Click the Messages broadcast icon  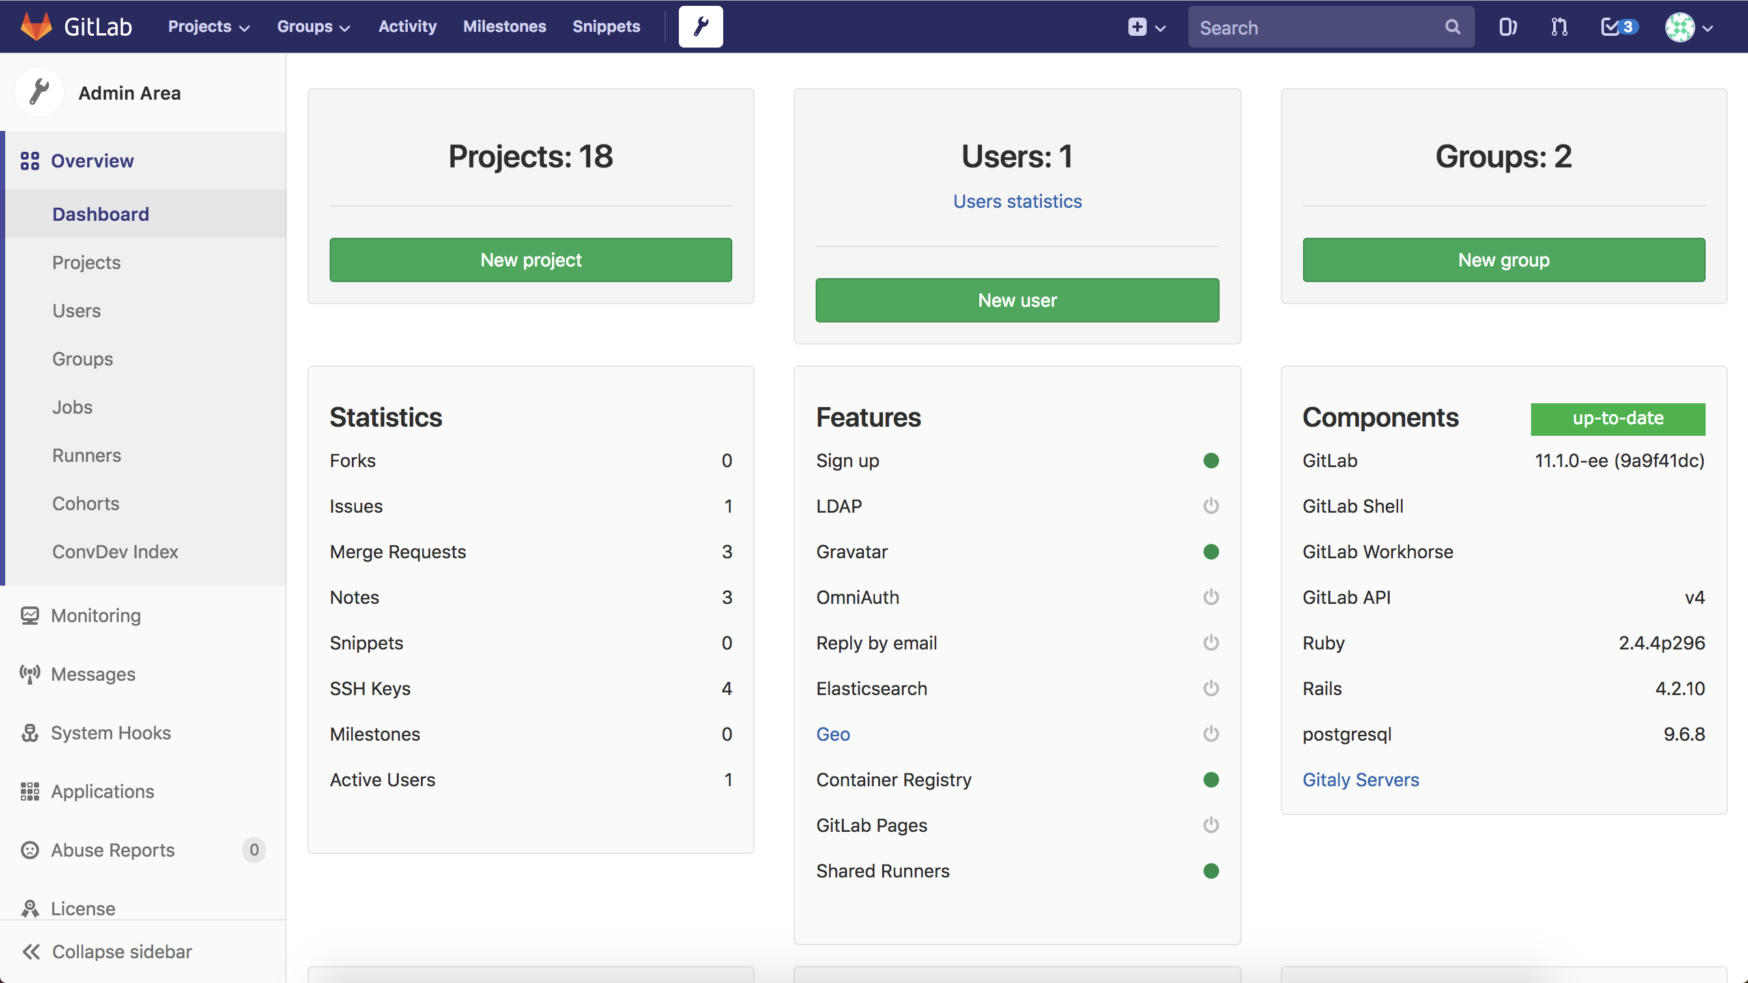pyautogui.click(x=30, y=674)
